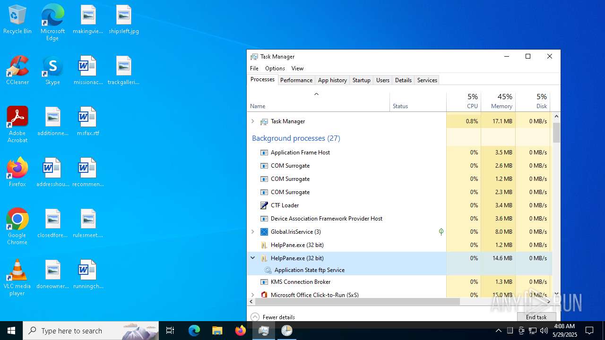This screenshot has width=605, height=340.
Task: Select the makingvie... image file icon
Action: coord(88,20)
